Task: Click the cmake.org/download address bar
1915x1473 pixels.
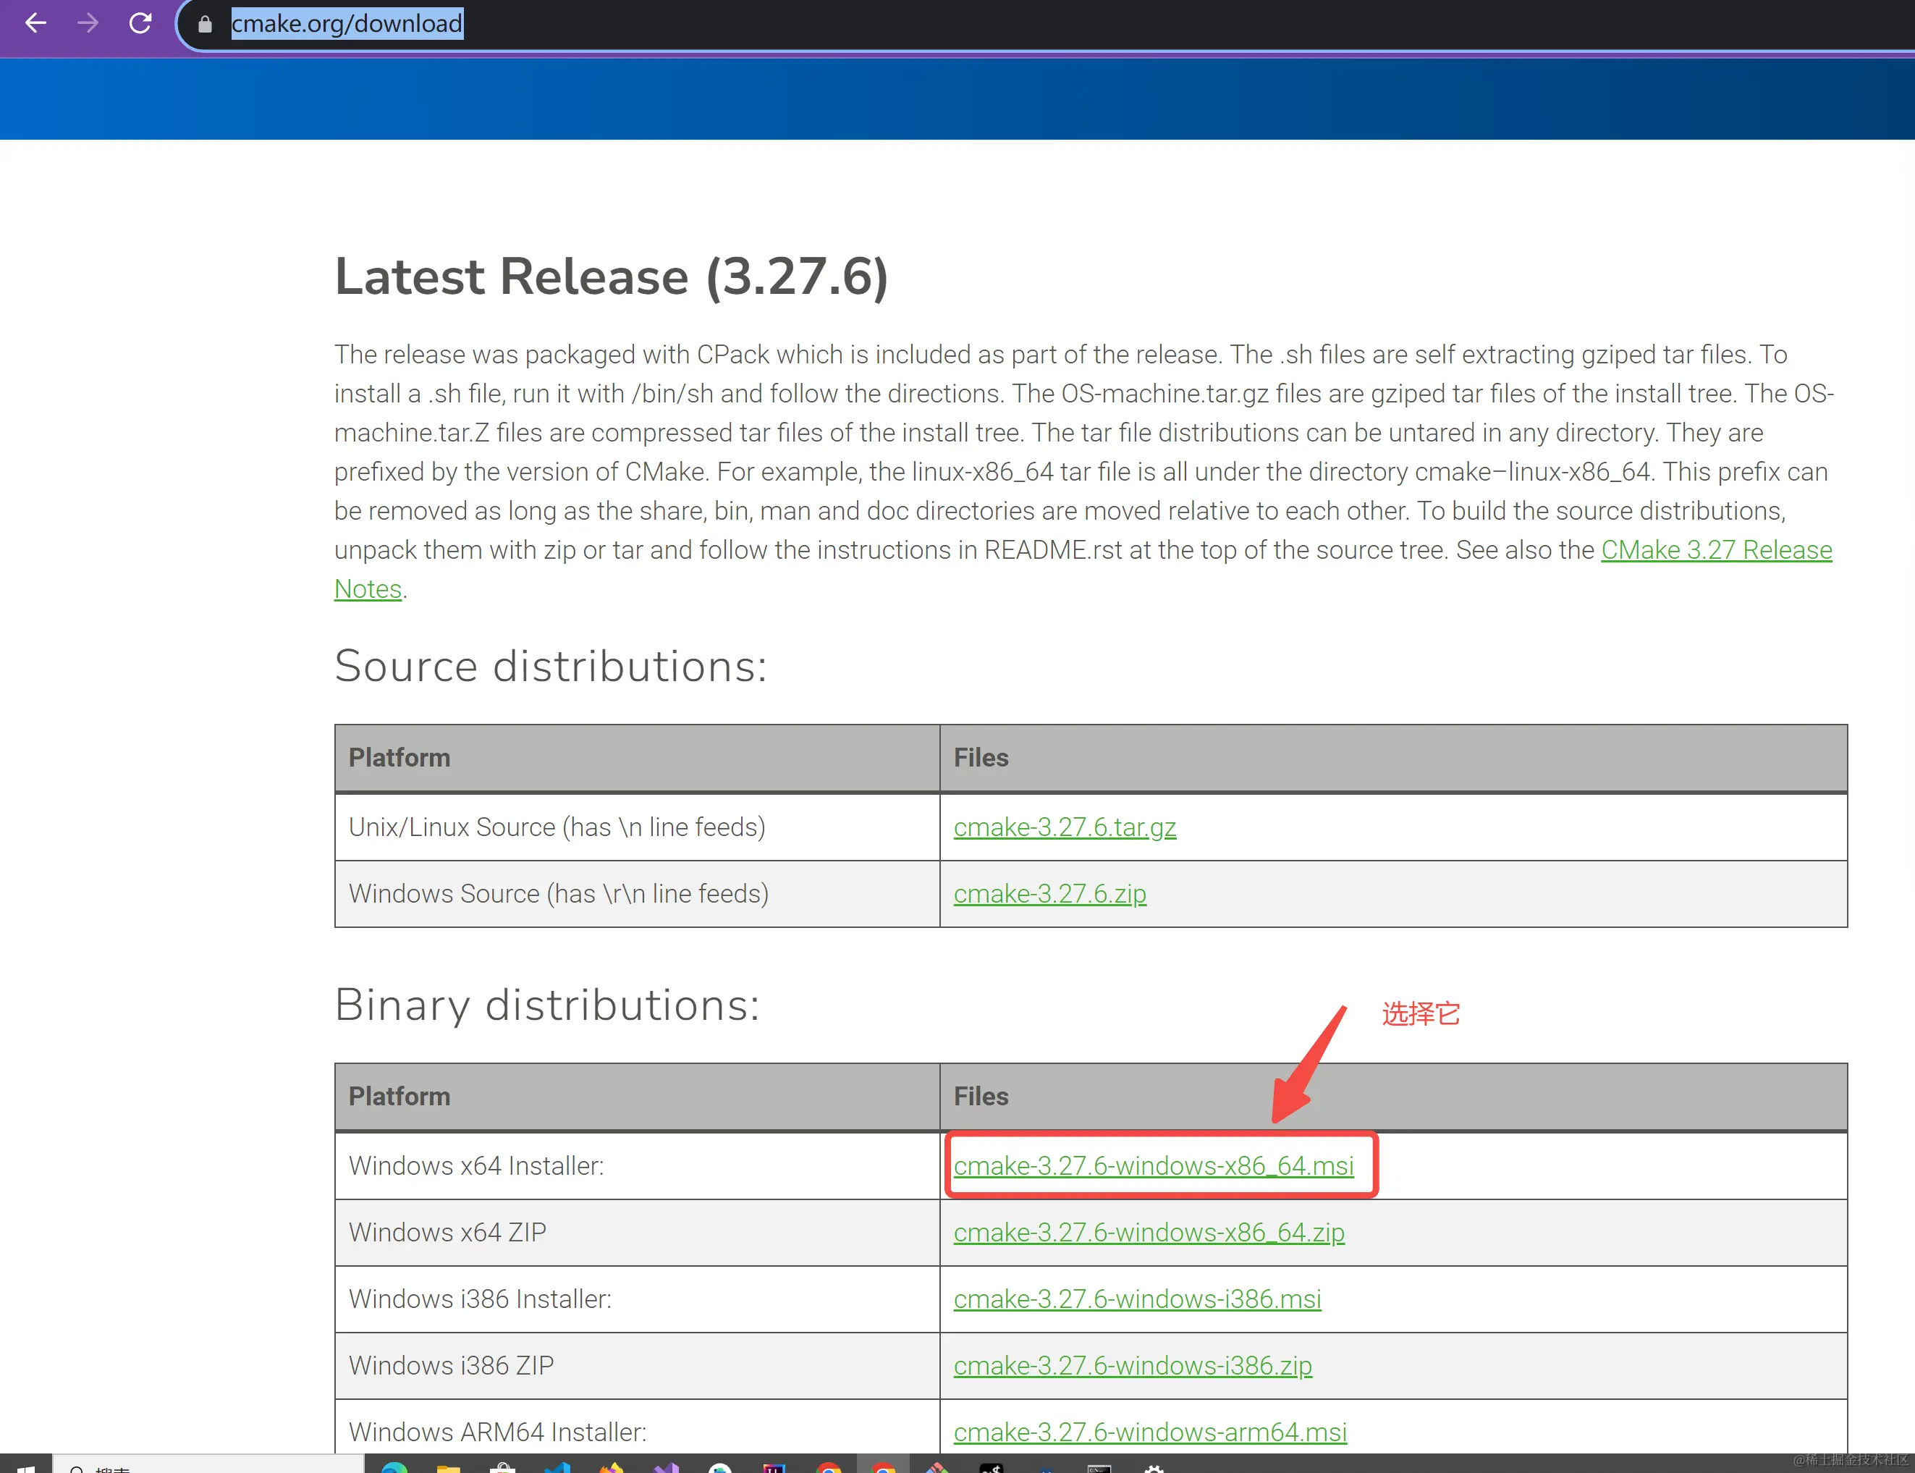Action: [x=347, y=24]
